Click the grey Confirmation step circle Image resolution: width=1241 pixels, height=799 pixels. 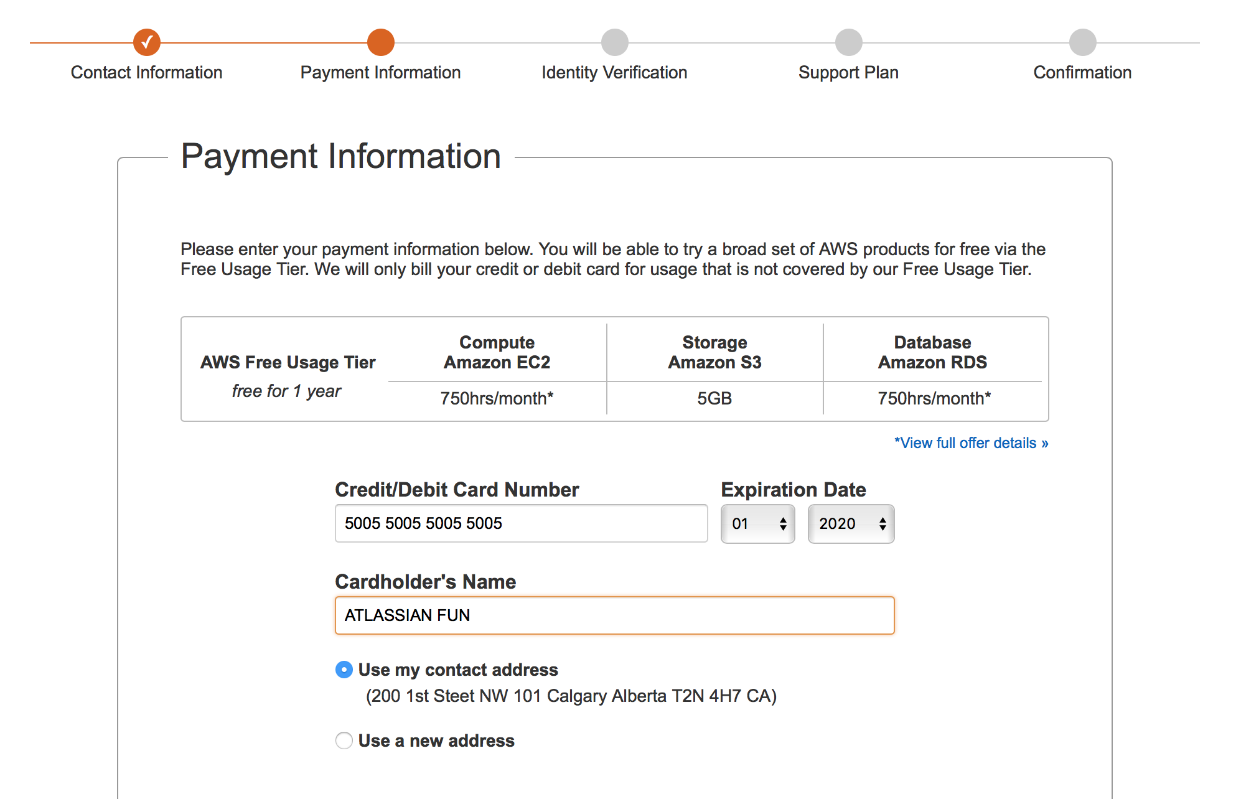click(1083, 42)
